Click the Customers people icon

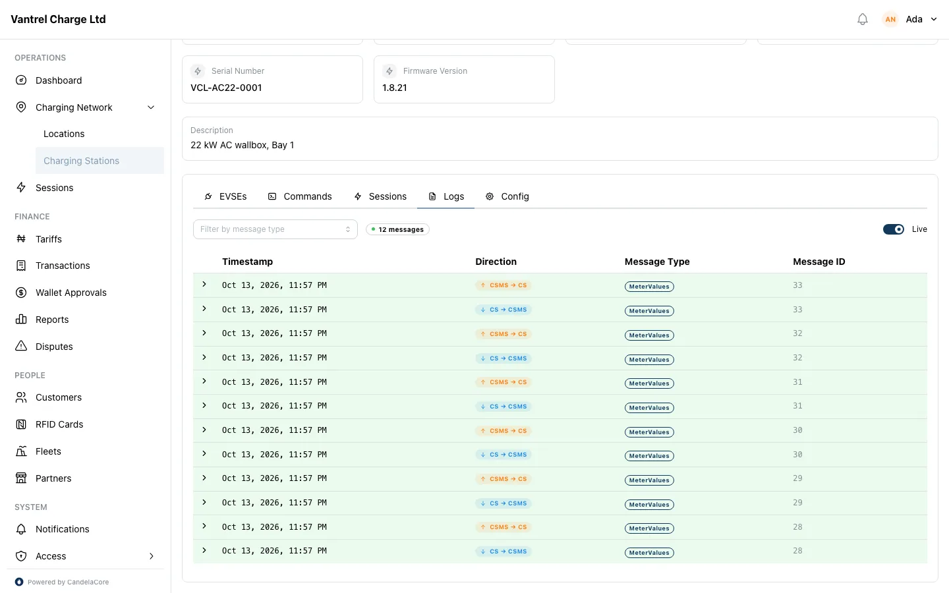pyautogui.click(x=21, y=397)
